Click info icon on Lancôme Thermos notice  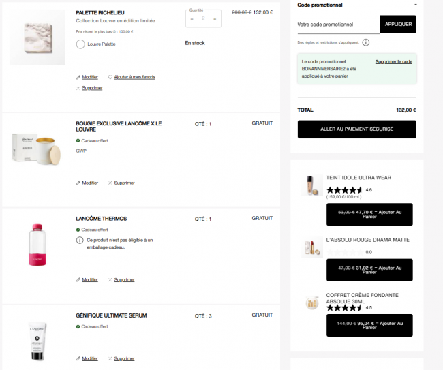(80, 240)
